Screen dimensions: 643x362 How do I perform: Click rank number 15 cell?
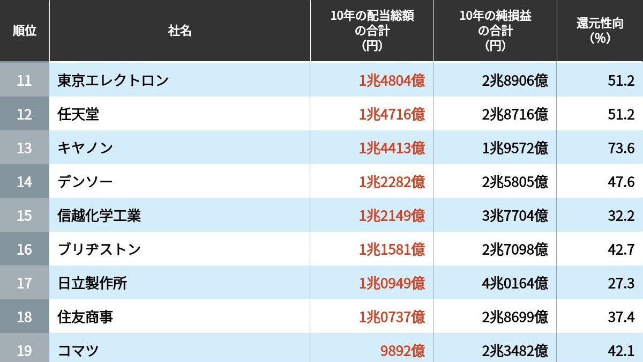tap(24, 216)
